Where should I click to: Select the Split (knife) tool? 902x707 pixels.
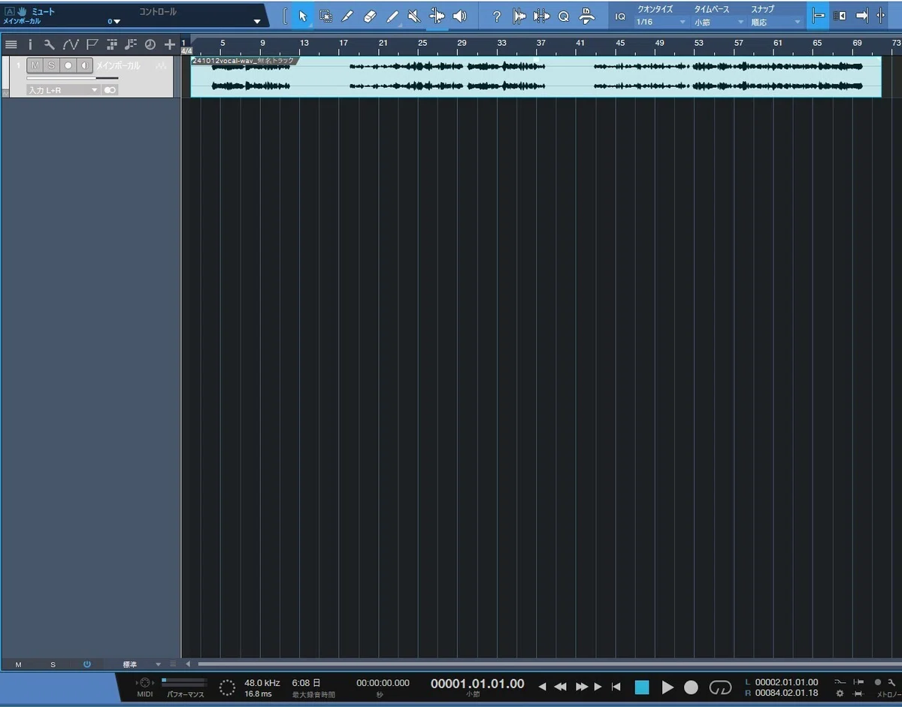[x=347, y=16]
